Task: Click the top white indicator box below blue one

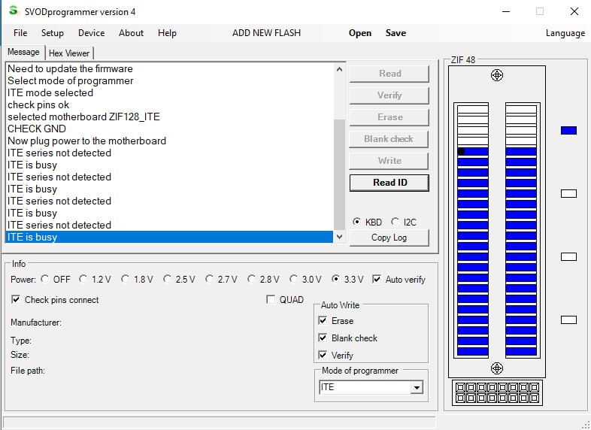Action: click(x=568, y=193)
